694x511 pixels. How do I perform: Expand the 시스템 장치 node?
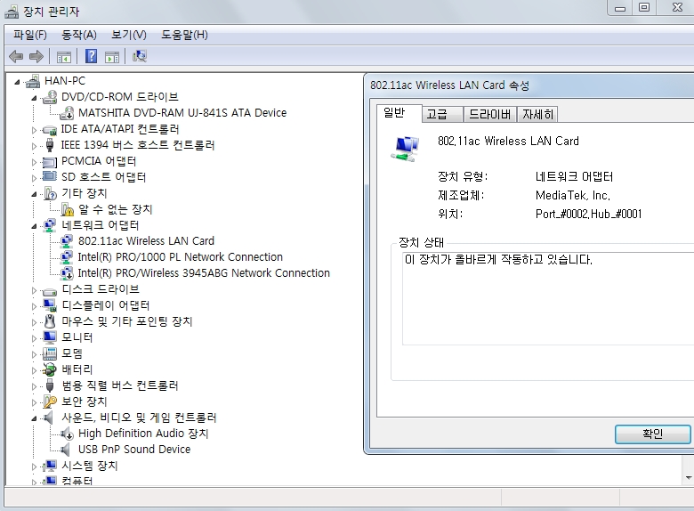(34, 466)
